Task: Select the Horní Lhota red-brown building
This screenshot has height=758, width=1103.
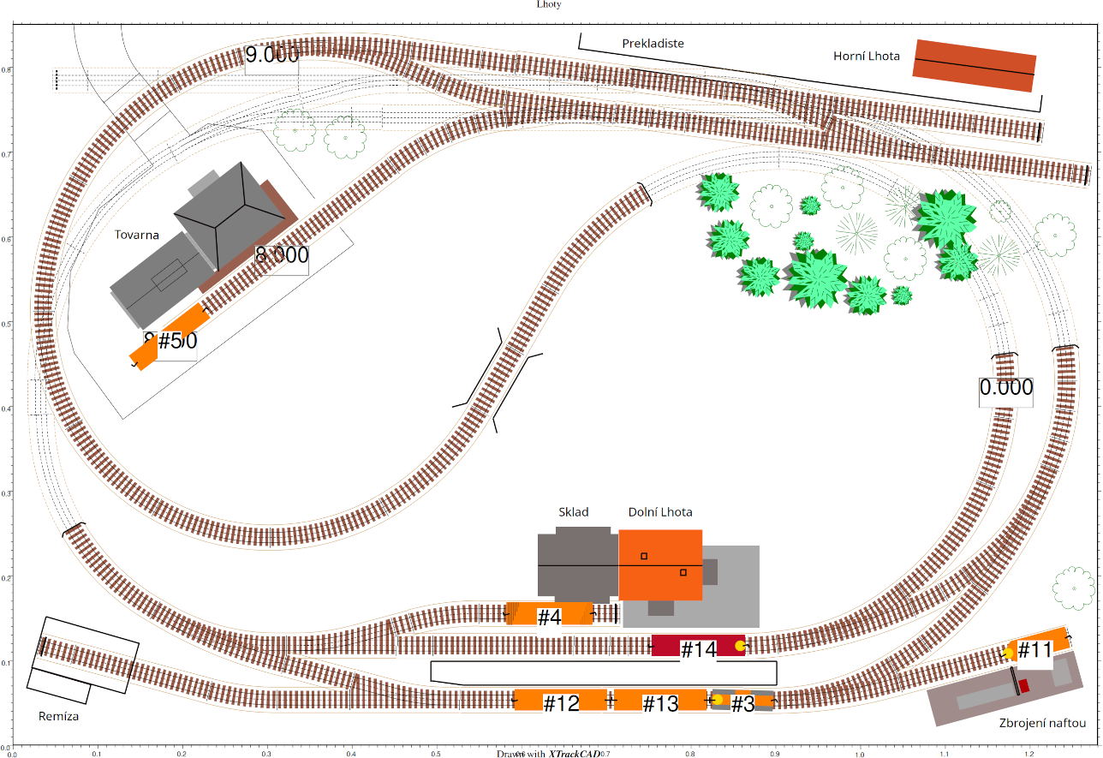Action: coord(974,66)
